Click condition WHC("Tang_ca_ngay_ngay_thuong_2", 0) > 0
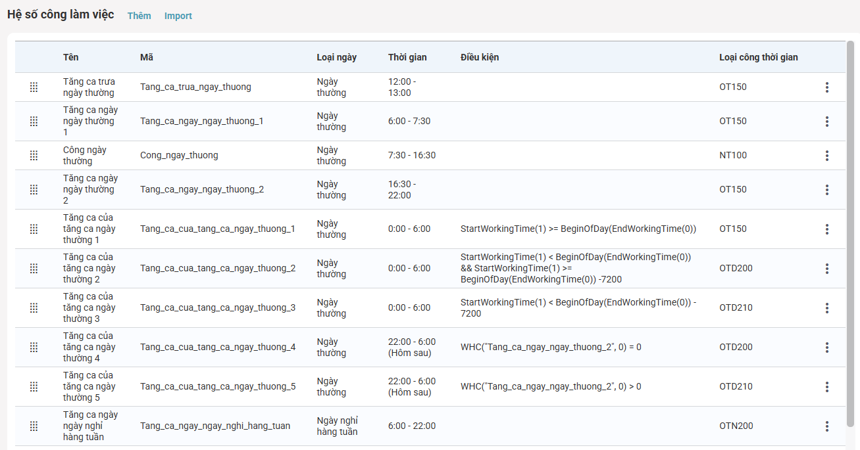 tap(551, 387)
